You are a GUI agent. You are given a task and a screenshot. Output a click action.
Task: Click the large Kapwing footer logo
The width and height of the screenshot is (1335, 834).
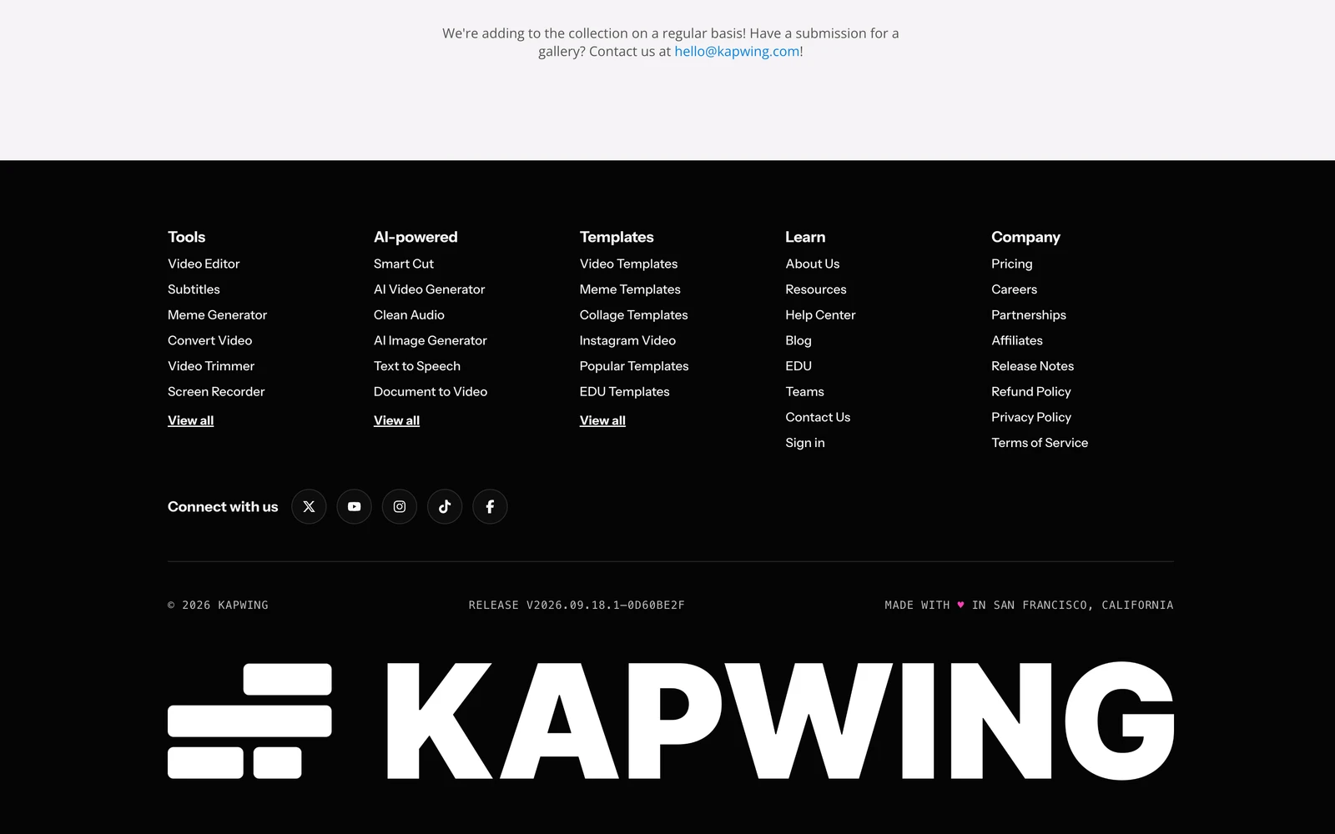pos(670,721)
